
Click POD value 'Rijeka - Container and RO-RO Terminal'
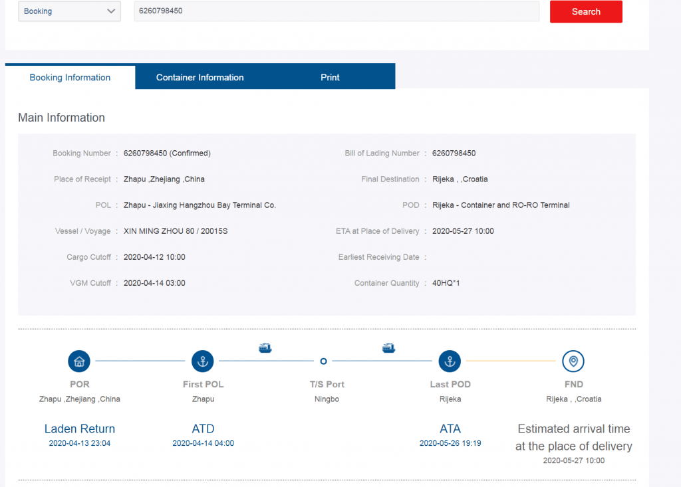point(501,205)
